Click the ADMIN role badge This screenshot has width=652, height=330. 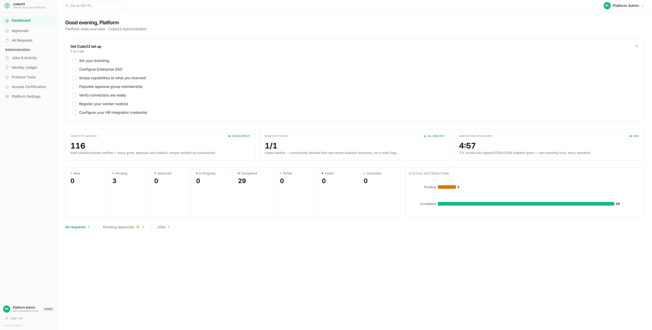point(48,309)
